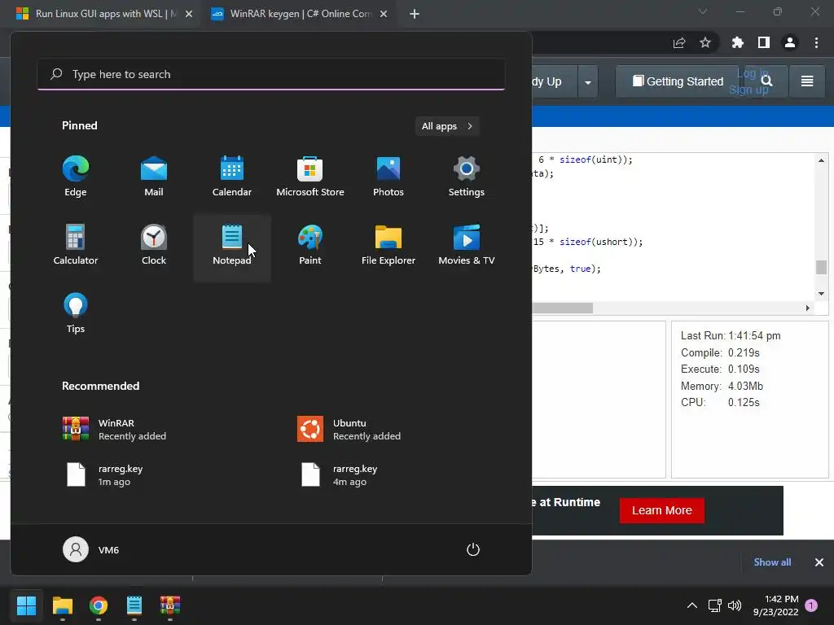Open Chrome three-dot menu
Viewport: 834px width, 625px height.
816,43
